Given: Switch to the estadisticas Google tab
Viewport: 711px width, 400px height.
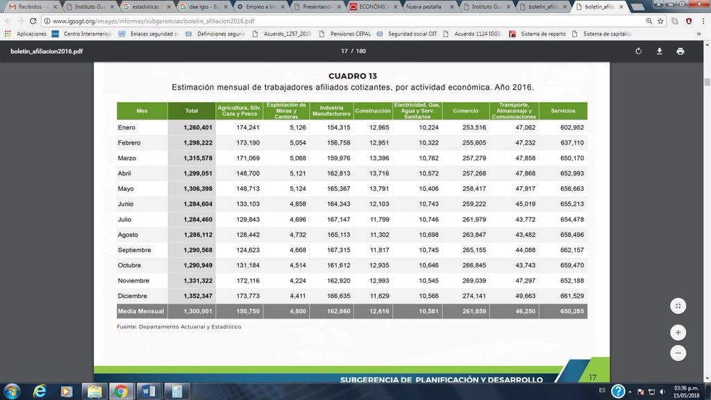Looking at the screenshot, I should click(x=146, y=7).
